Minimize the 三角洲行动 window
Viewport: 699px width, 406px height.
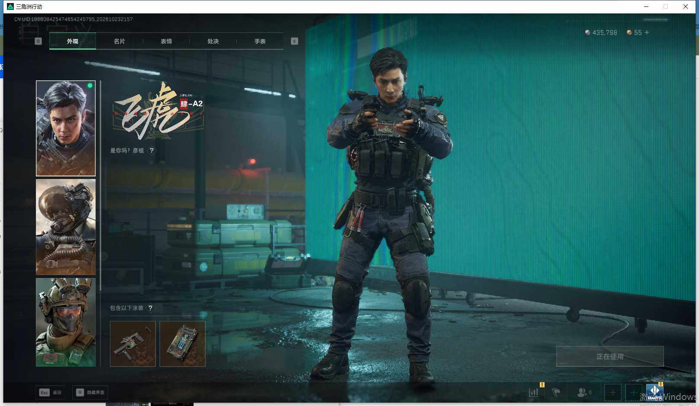pyautogui.click(x=646, y=6)
